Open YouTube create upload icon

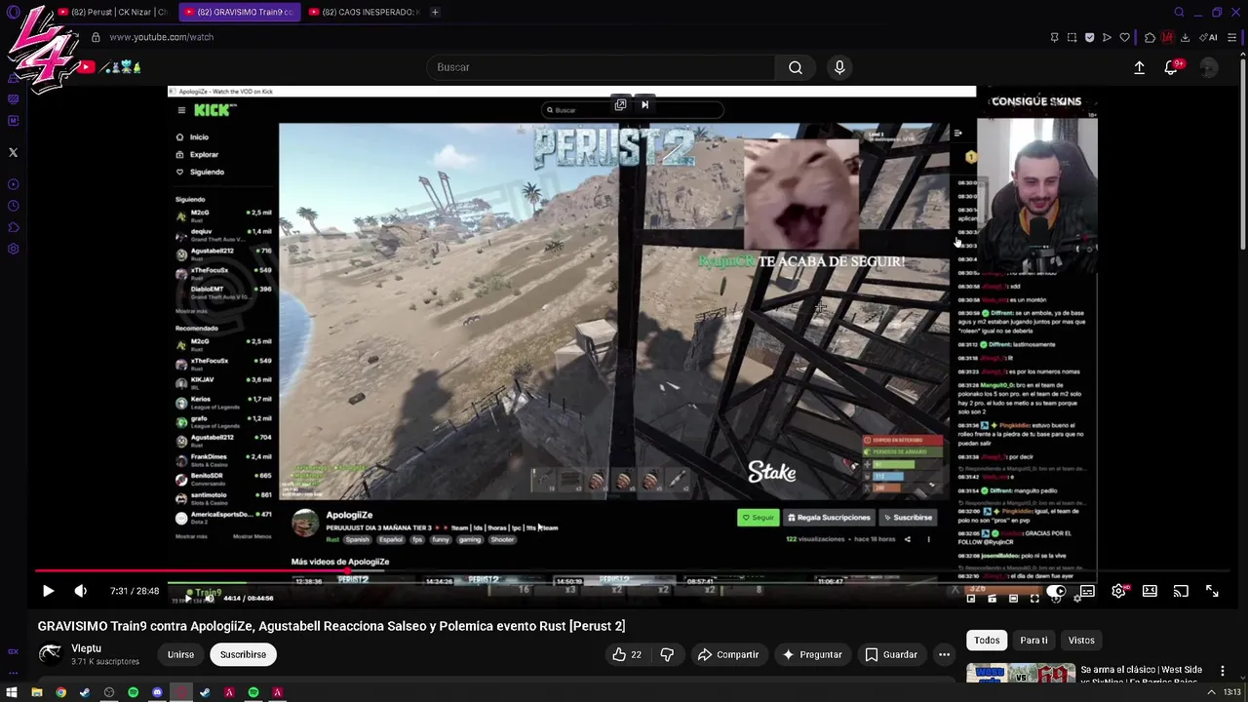(1139, 67)
